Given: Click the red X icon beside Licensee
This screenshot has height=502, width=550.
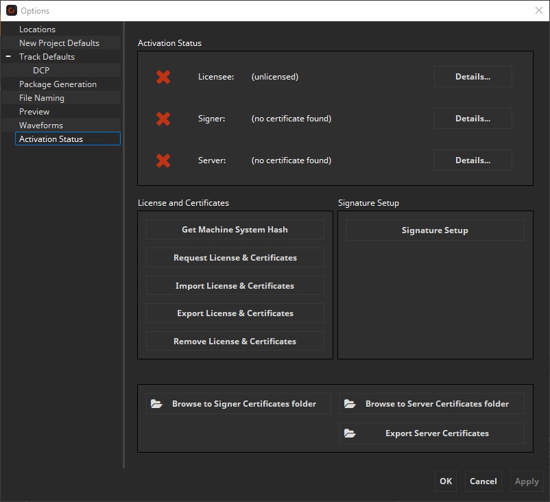Looking at the screenshot, I should pyautogui.click(x=163, y=77).
